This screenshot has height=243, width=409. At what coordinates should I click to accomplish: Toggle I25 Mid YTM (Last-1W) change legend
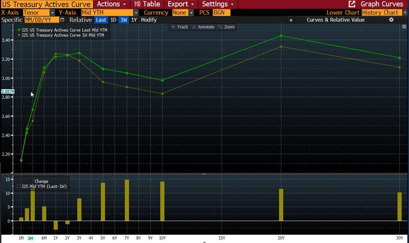pos(42,186)
